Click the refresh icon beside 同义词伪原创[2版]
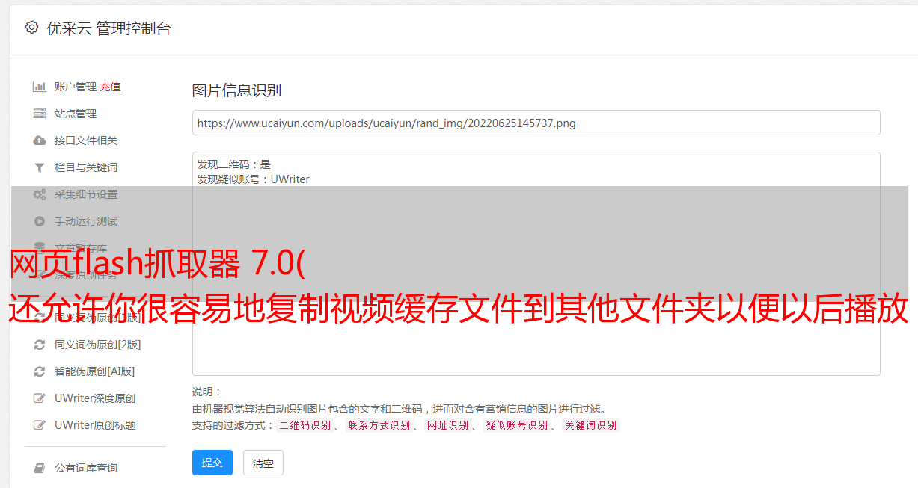Screen dimensions: 918x488 pyautogui.click(x=40, y=345)
